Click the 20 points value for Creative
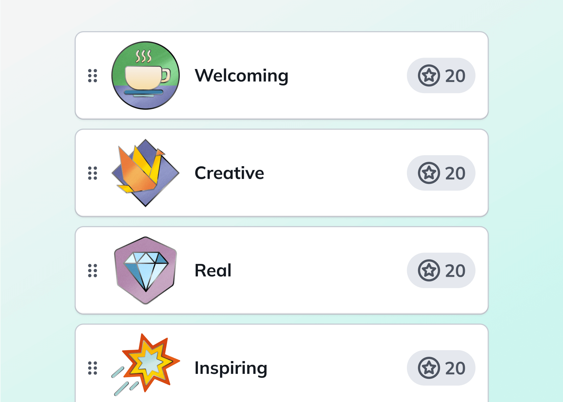 455,174
